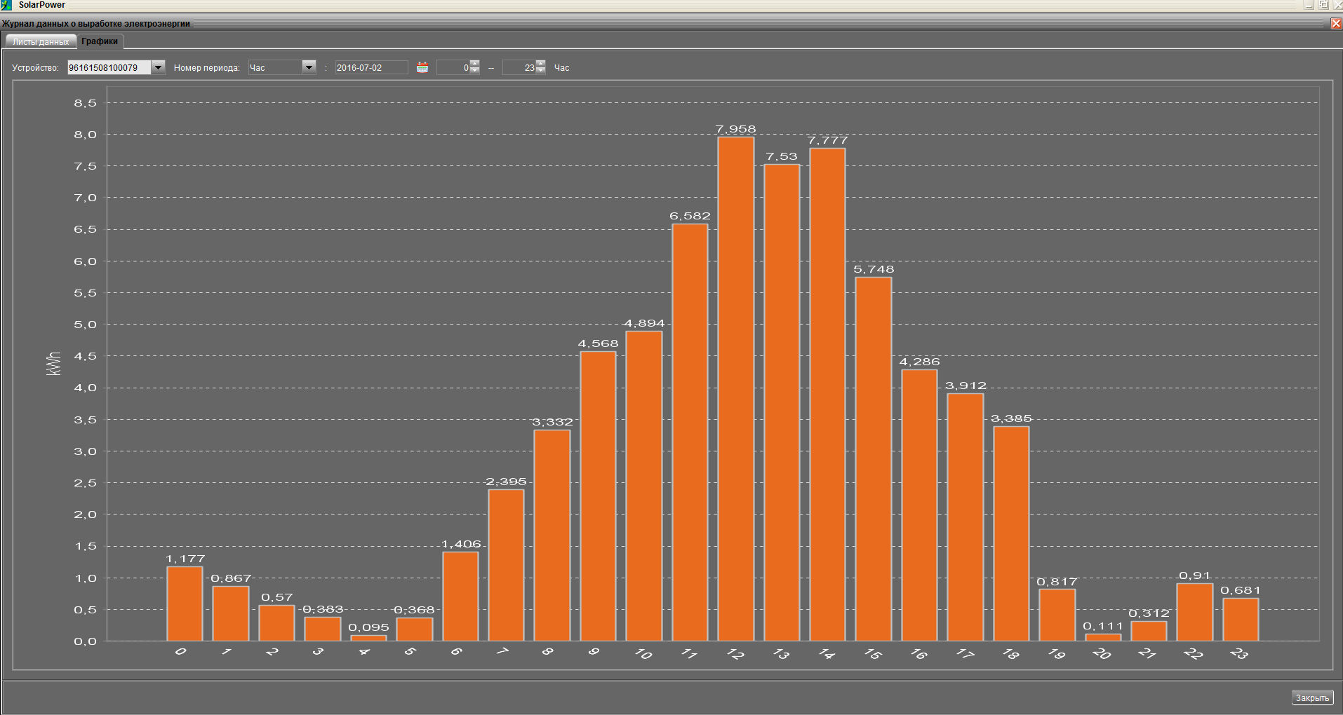This screenshot has height=715, width=1343.
Task: Click the date field showing 2016-07-02
Action: tap(371, 67)
